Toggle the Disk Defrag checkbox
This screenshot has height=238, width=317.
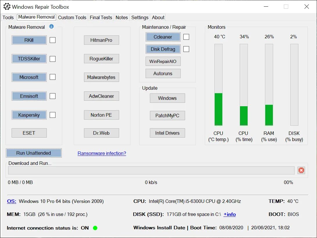pyautogui.click(x=186, y=49)
